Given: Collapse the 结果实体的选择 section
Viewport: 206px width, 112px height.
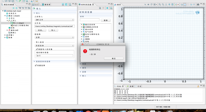Looking at the screenshot, I should tap(34, 61).
